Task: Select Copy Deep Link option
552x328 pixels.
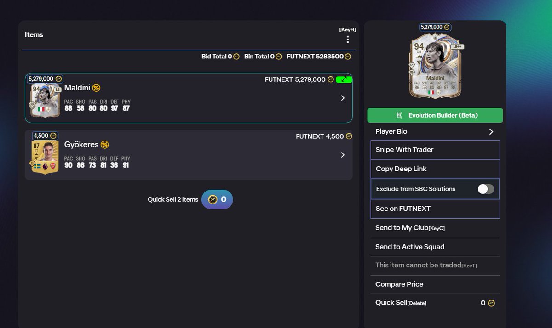Action: click(x=435, y=169)
